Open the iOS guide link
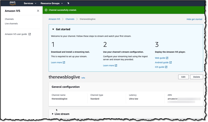 (x=159, y=67)
